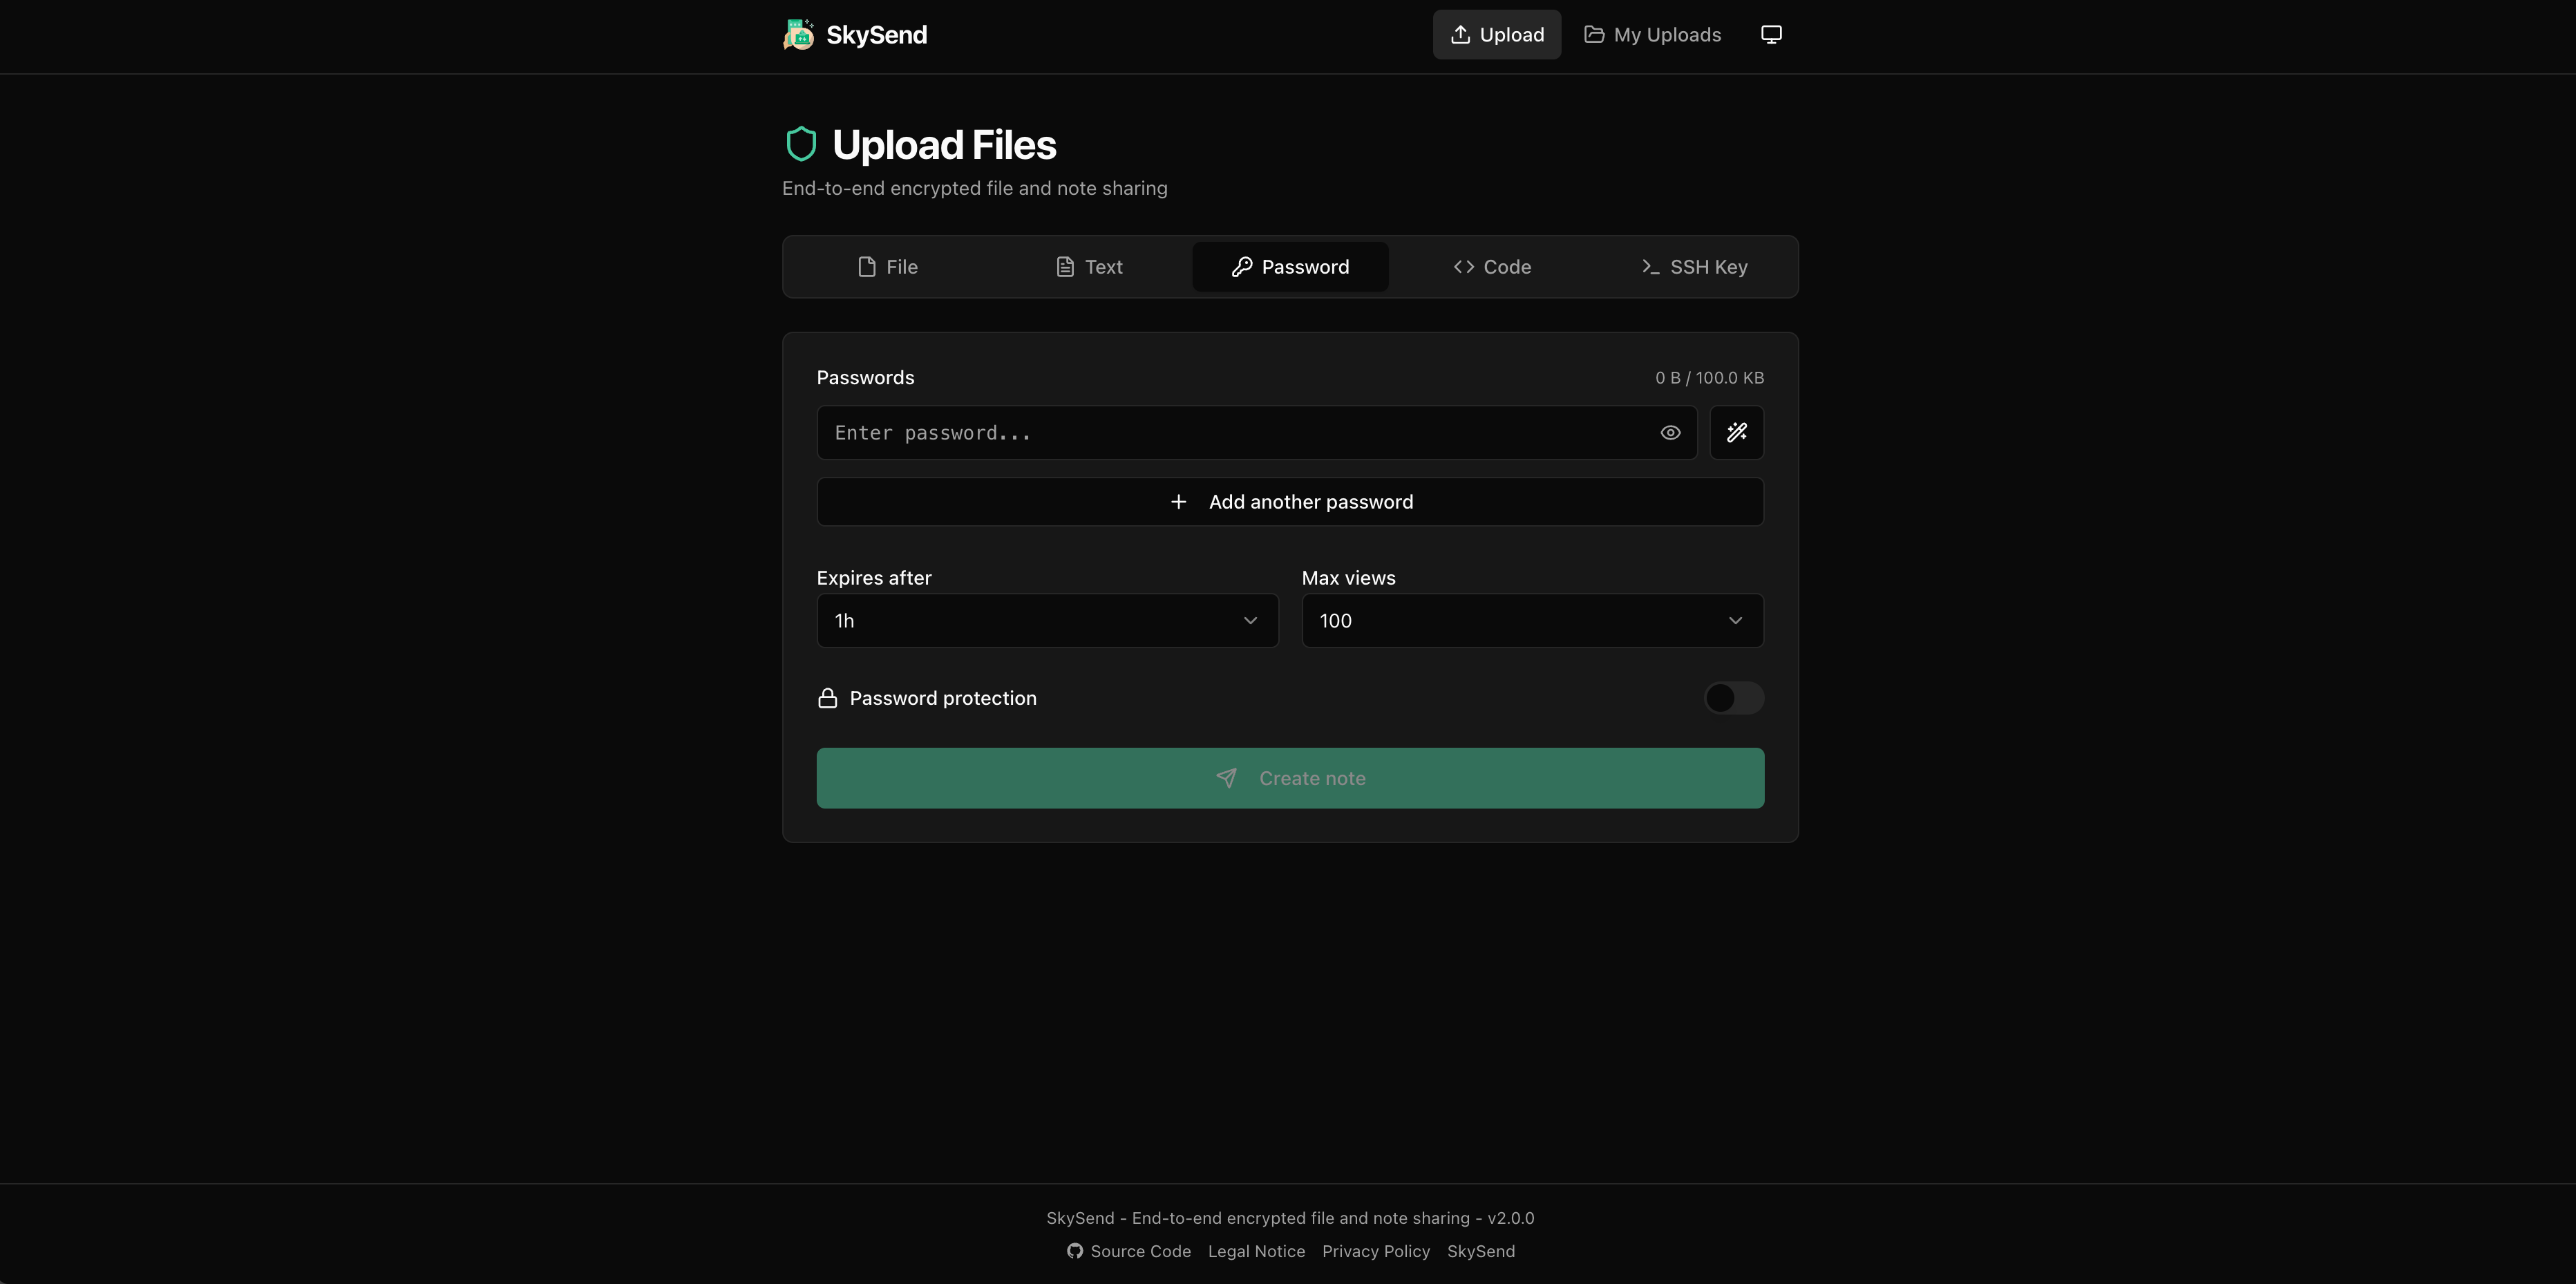Open the Expires after dropdown
This screenshot has width=2576, height=1284.
click(x=1047, y=620)
